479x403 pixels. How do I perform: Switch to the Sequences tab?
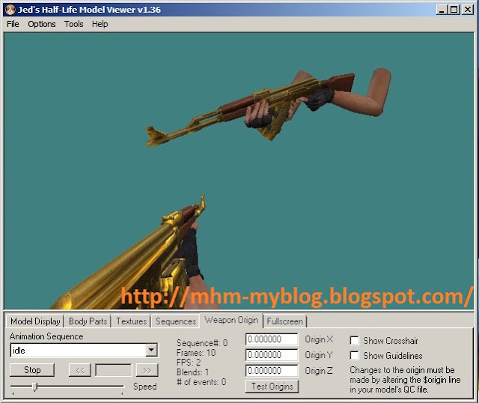[176, 321]
